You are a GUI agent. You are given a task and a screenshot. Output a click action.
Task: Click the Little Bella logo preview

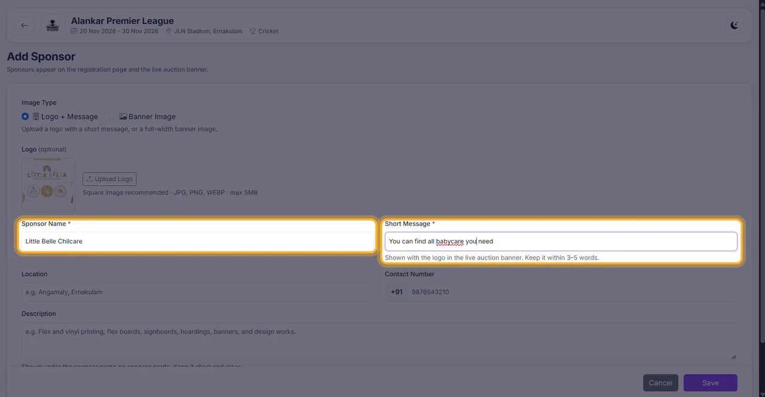click(48, 185)
